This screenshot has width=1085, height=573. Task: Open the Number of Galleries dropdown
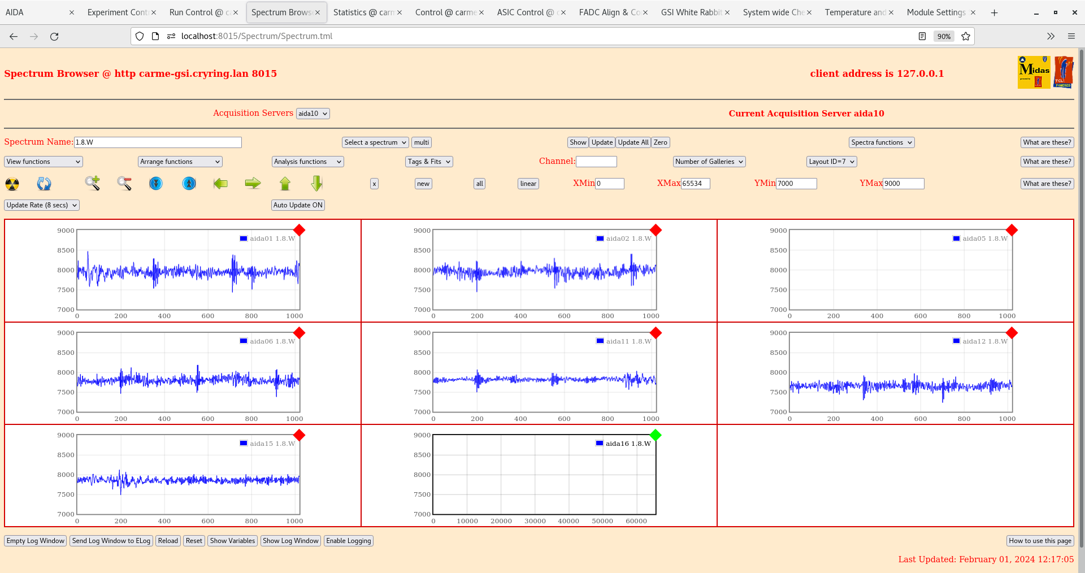tap(709, 162)
